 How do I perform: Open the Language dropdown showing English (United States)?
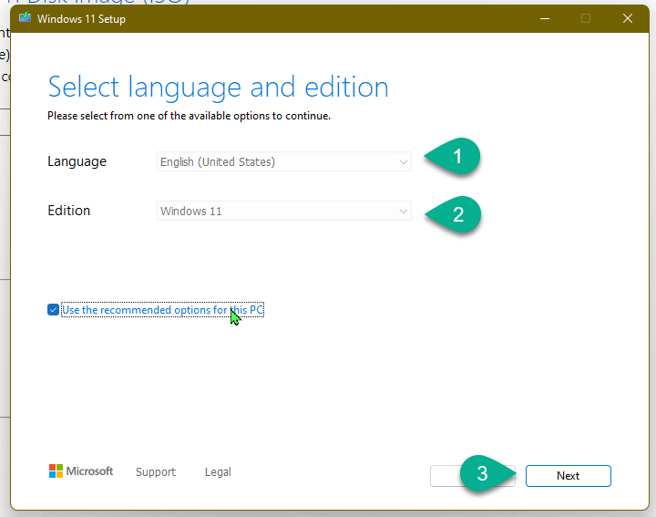(x=284, y=161)
